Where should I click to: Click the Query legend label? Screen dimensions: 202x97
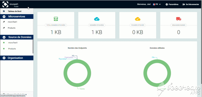click(82, 89)
